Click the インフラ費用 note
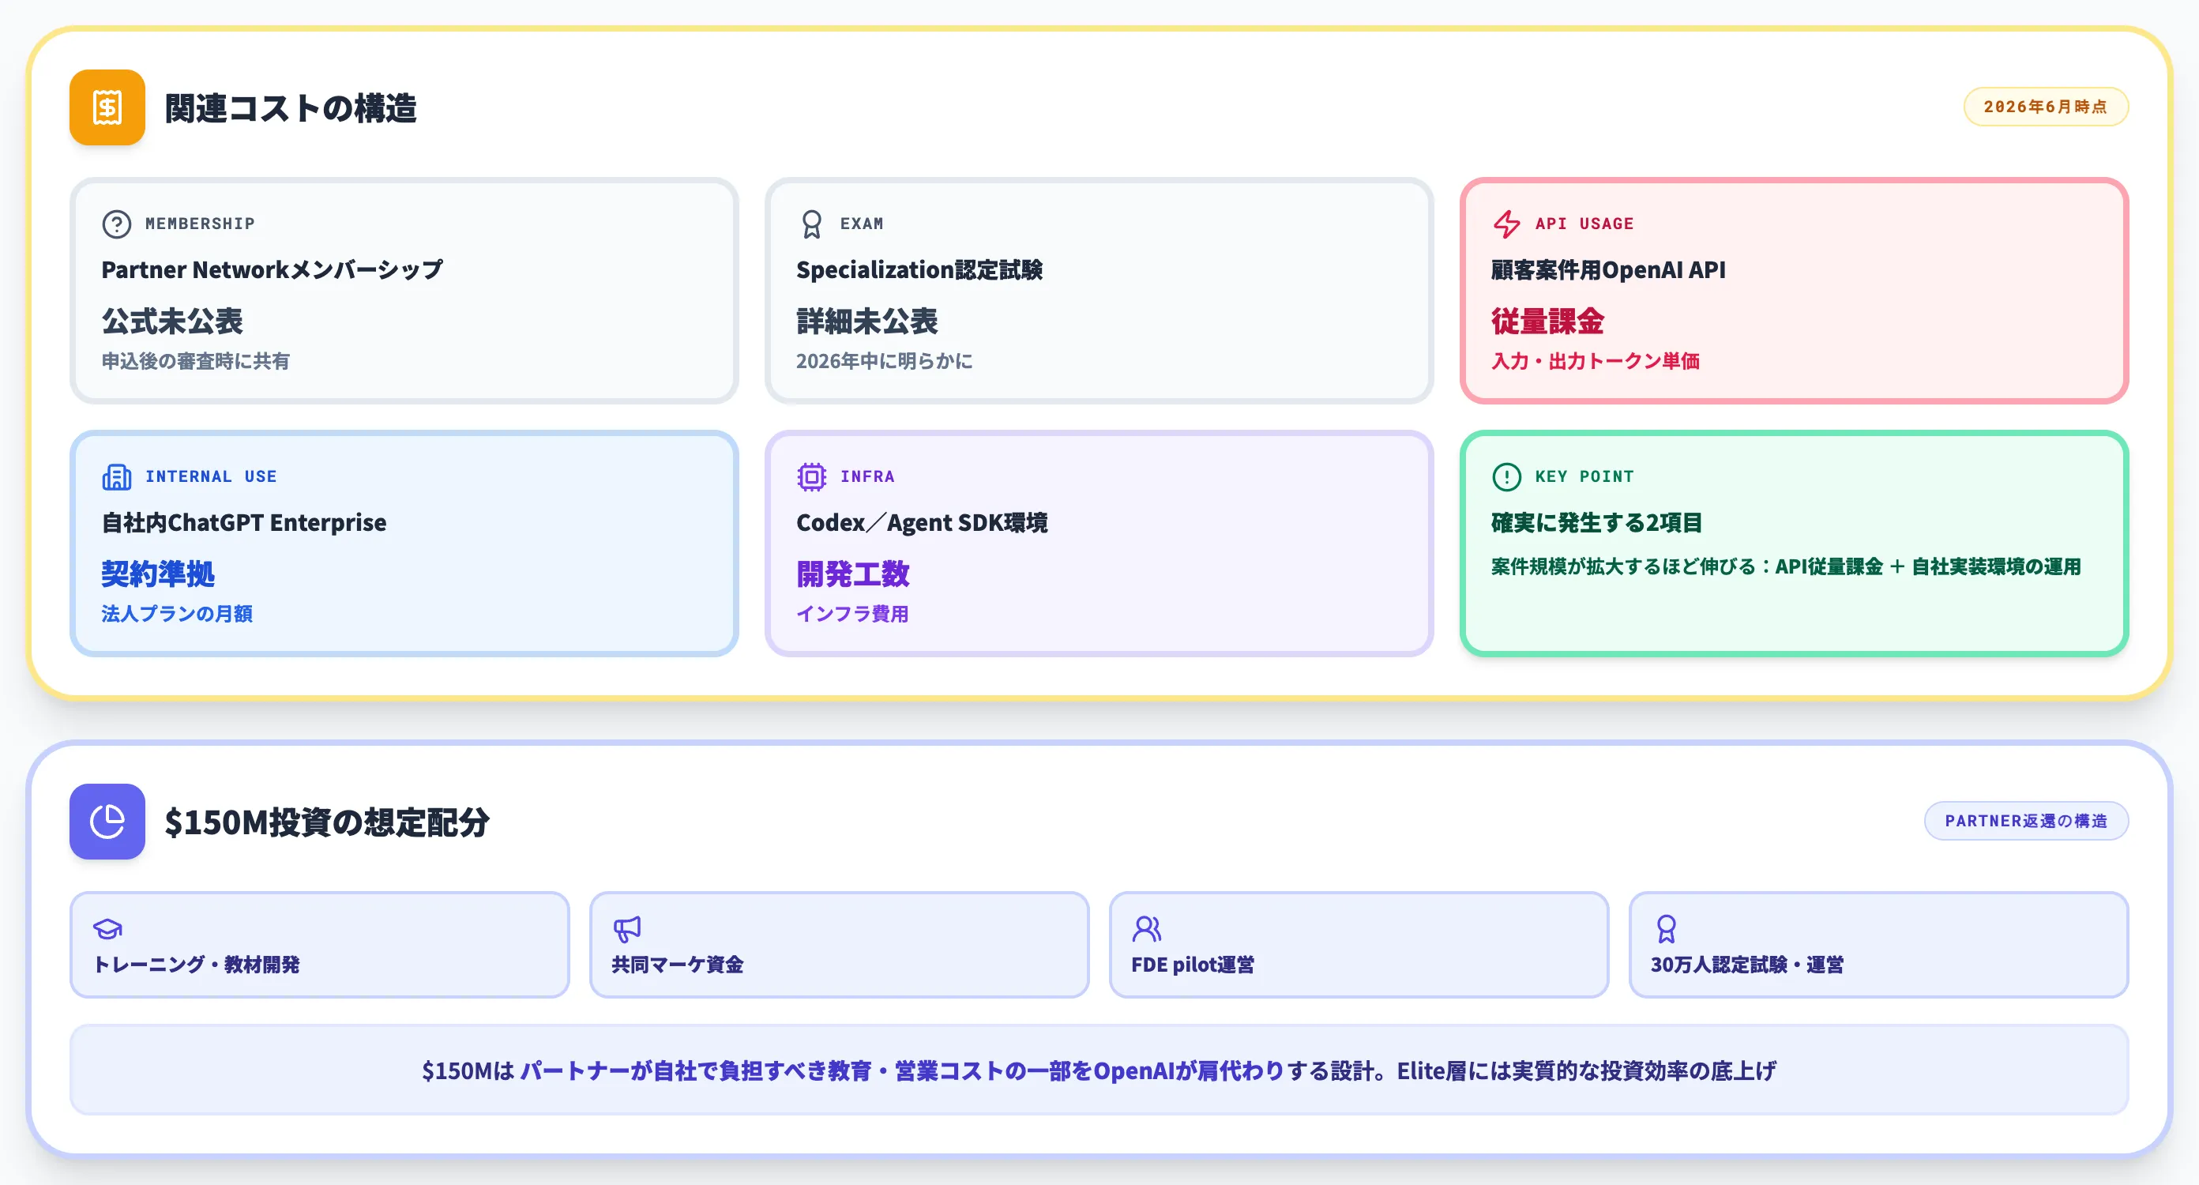The height and width of the screenshot is (1185, 2199). point(853,614)
